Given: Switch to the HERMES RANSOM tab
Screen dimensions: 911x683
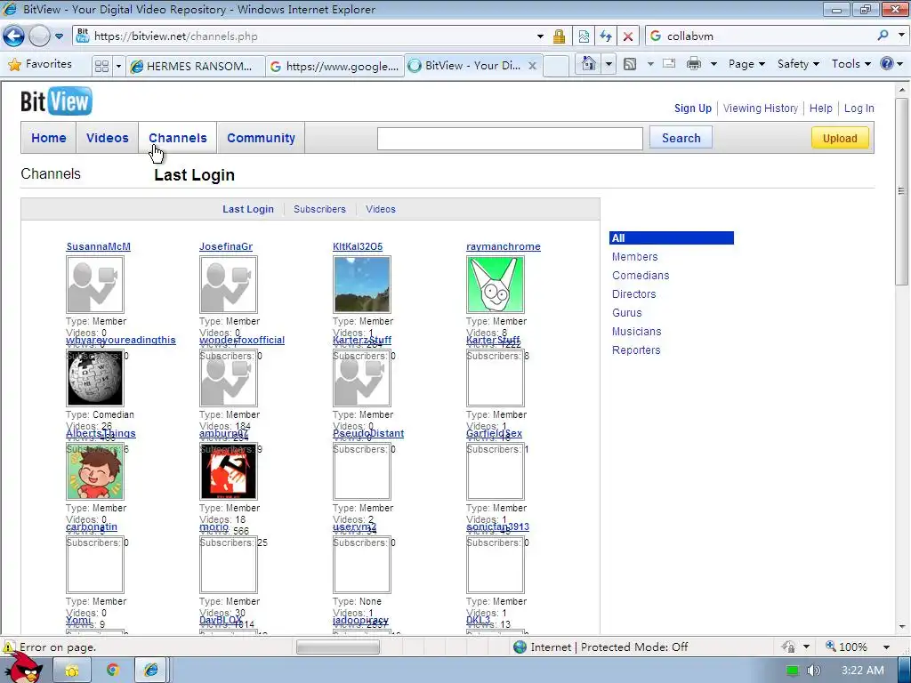Looking at the screenshot, I should [x=196, y=66].
